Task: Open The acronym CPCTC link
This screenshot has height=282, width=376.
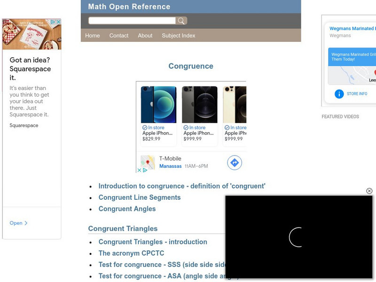Action: click(132, 253)
